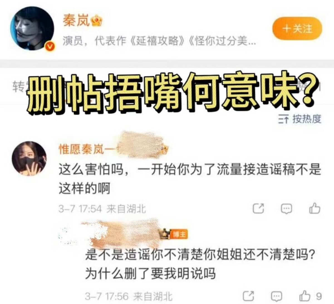The image size is (334, 304).
Task: Open the commenter name 惟愿秦岚一
Action: click(87, 149)
